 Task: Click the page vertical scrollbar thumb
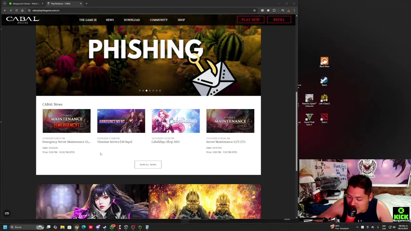296,132
